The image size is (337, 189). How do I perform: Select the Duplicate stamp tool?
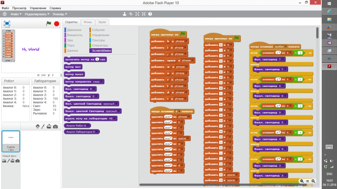[124, 14]
